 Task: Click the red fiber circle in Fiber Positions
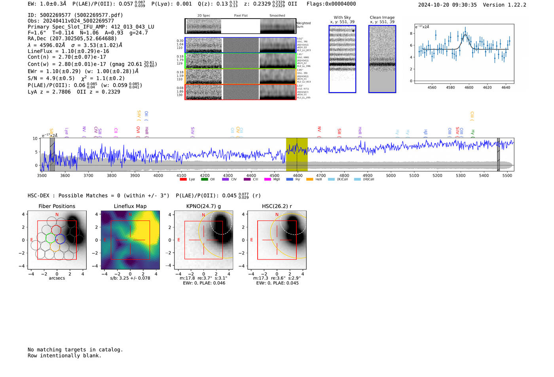point(56,230)
